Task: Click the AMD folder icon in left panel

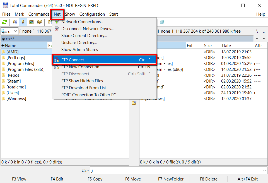Action: [x=3, y=52]
